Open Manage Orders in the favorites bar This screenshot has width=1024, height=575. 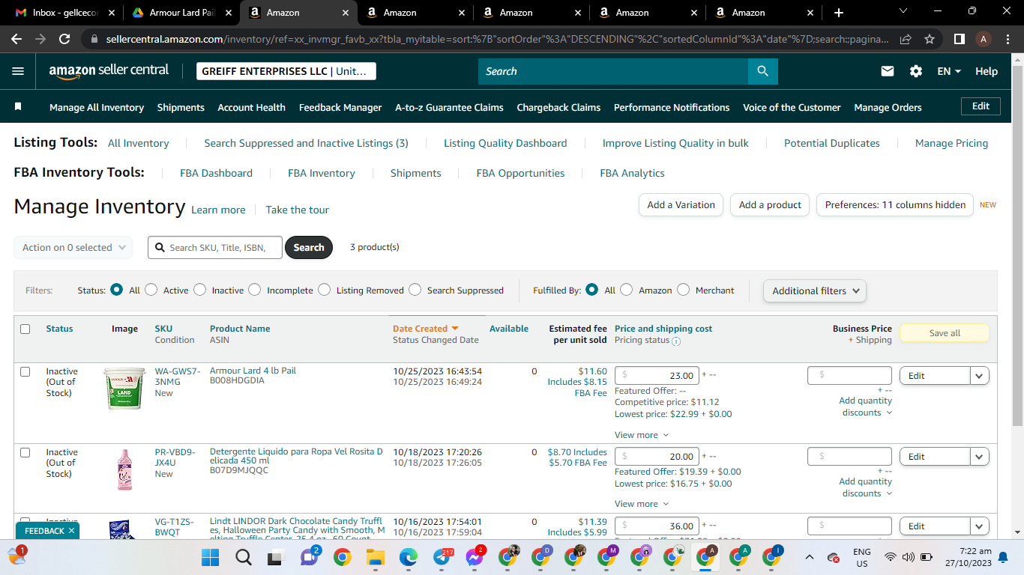pyautogui.click(x=888, y=107)
